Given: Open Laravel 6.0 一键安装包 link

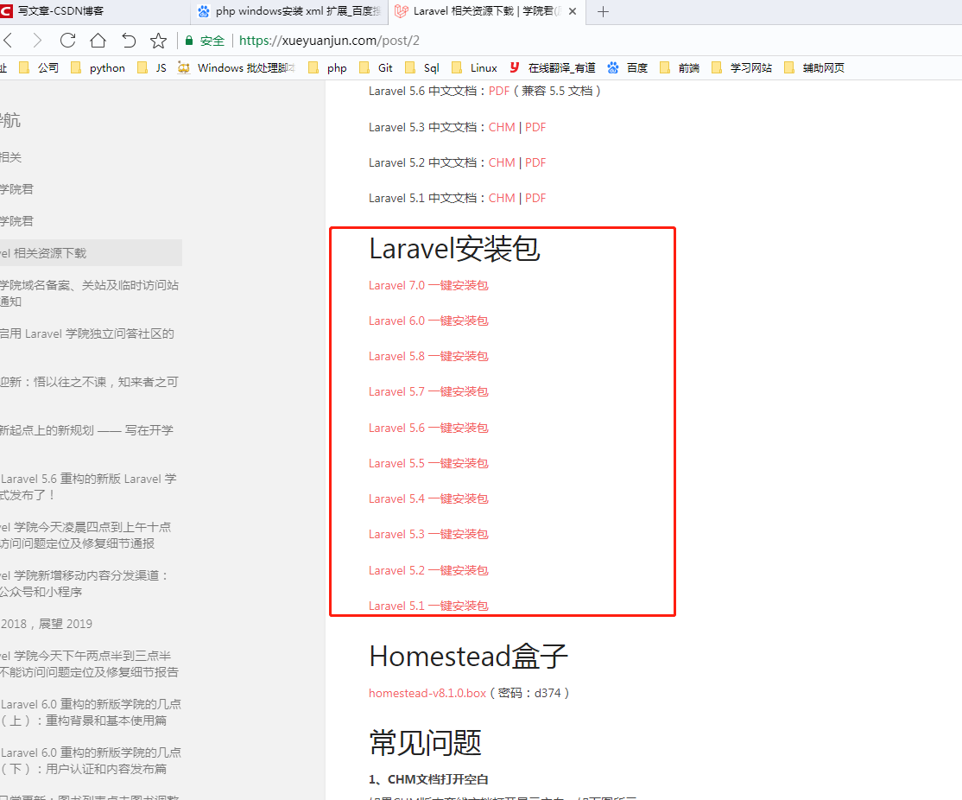Looking at the screenshot, I should [428, 321].
